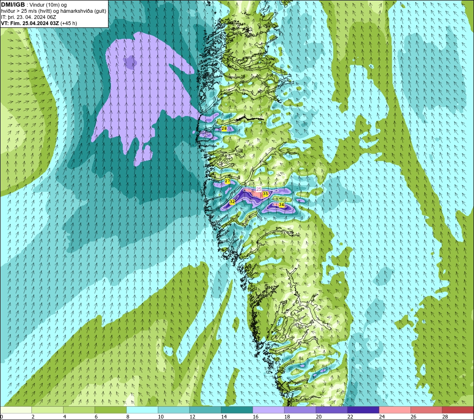Viewport: 474px width, 420px height.
Task: Click the yellow gust label 34
Action: pos(282,205)
